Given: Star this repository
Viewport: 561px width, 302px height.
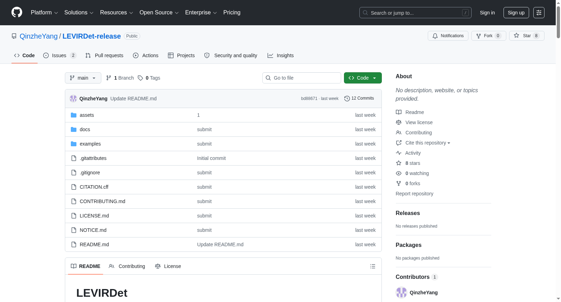Looking at the screenshot, I should pyautogui.click(x=527, y=36).
